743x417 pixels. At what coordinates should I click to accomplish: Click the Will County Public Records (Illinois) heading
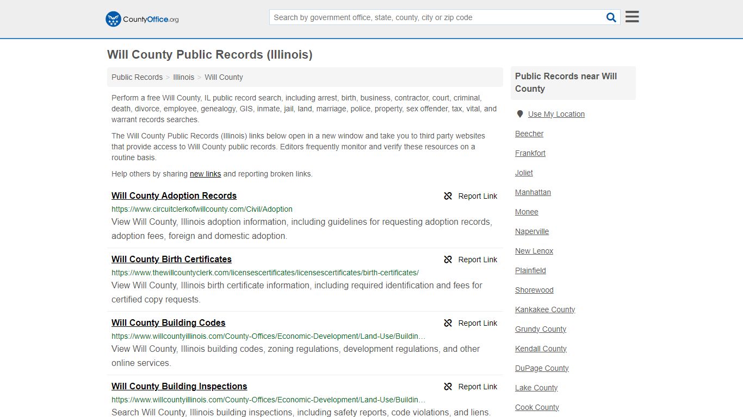pos(210,55)
